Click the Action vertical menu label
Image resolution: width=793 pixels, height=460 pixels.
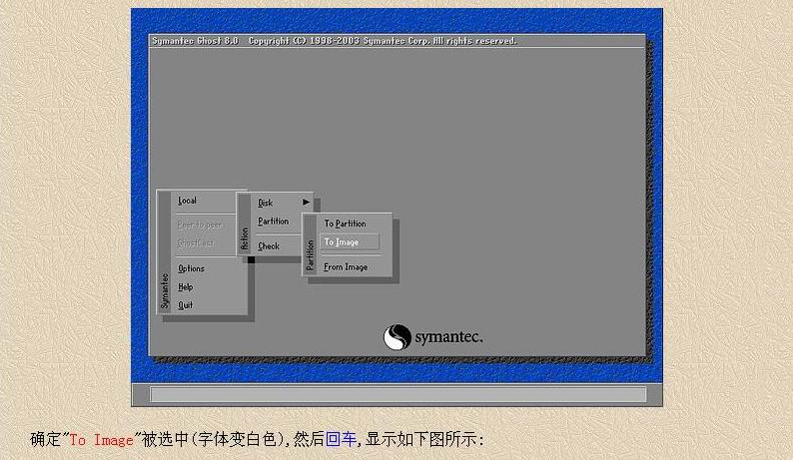pos(245,238)
